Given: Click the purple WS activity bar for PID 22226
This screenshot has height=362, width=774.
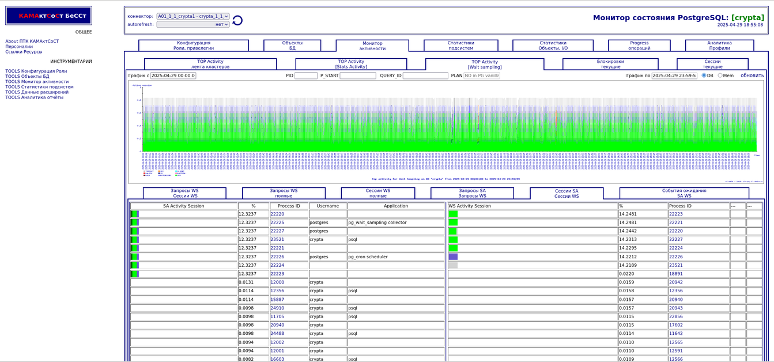Looking at the screenshot, I should tap(453, 257).
